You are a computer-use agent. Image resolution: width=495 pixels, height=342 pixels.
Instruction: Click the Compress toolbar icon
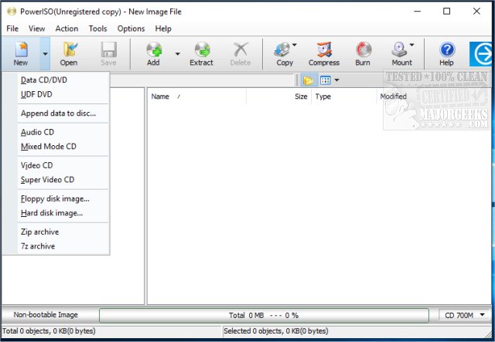[323, 53]
